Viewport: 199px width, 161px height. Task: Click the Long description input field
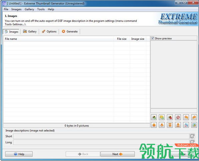101,142
